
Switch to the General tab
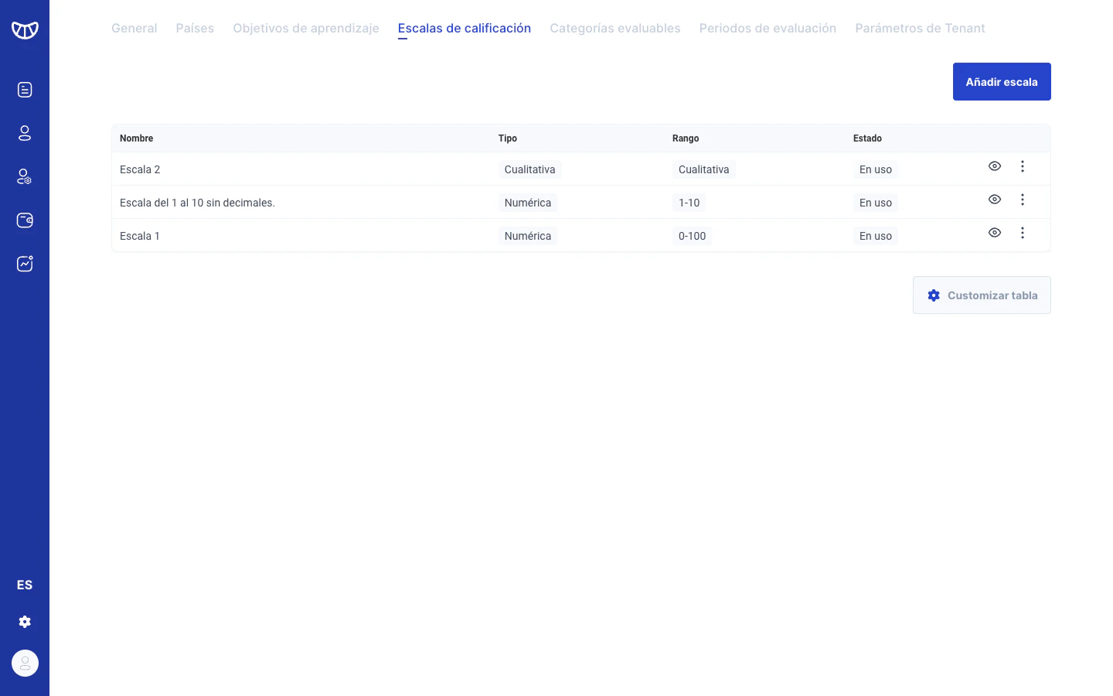(134, 28)
